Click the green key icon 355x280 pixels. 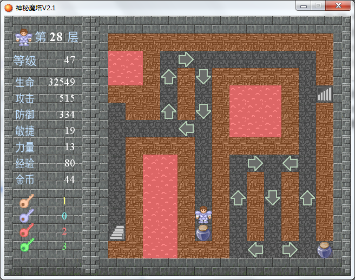[27, 245]
